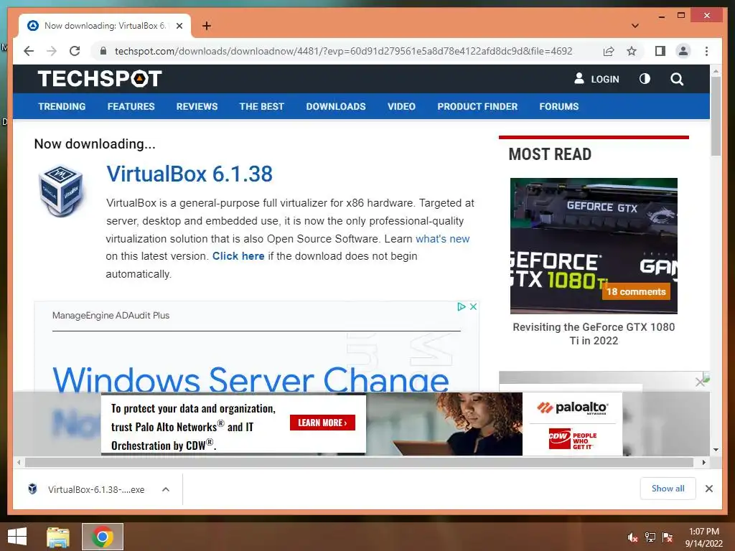
Task: Click Show all downloads
Action: pyautogui.click(x=668, y=489)
